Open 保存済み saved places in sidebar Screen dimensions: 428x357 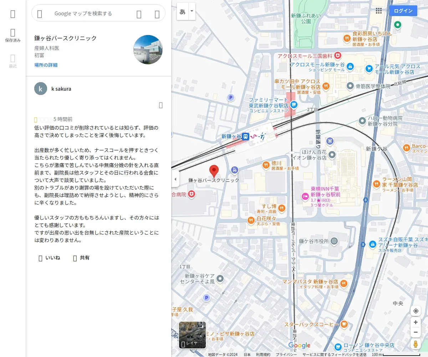coord(13,36)
